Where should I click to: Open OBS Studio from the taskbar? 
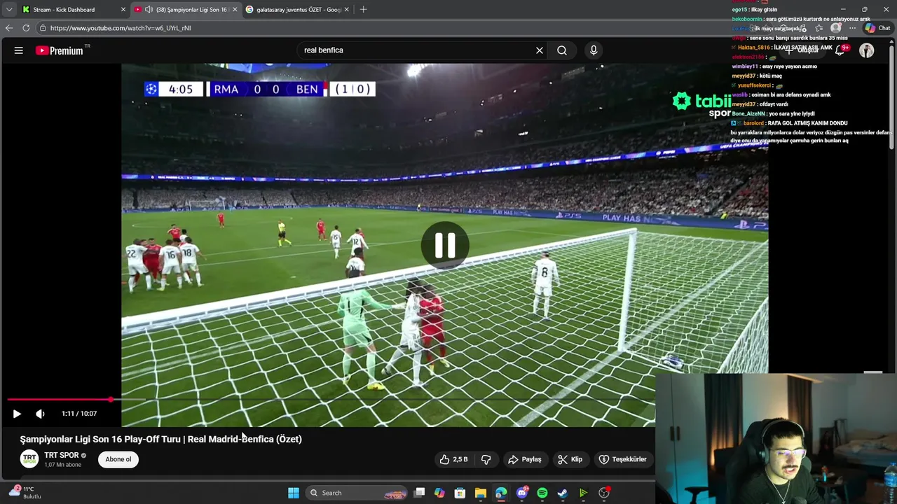[604, 493]
